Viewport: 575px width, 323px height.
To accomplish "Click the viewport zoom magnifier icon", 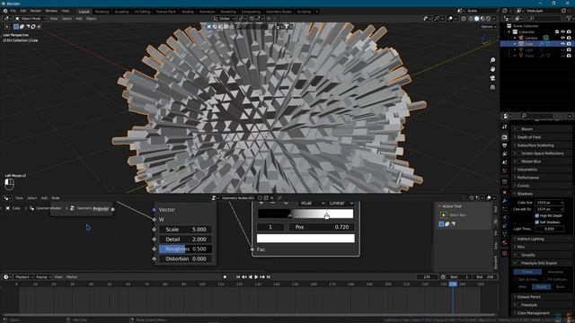I will pos(492,60).
